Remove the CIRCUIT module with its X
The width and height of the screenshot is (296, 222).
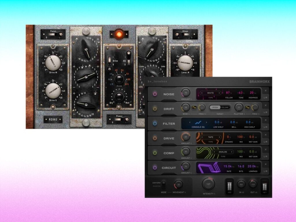pos(266,164)
